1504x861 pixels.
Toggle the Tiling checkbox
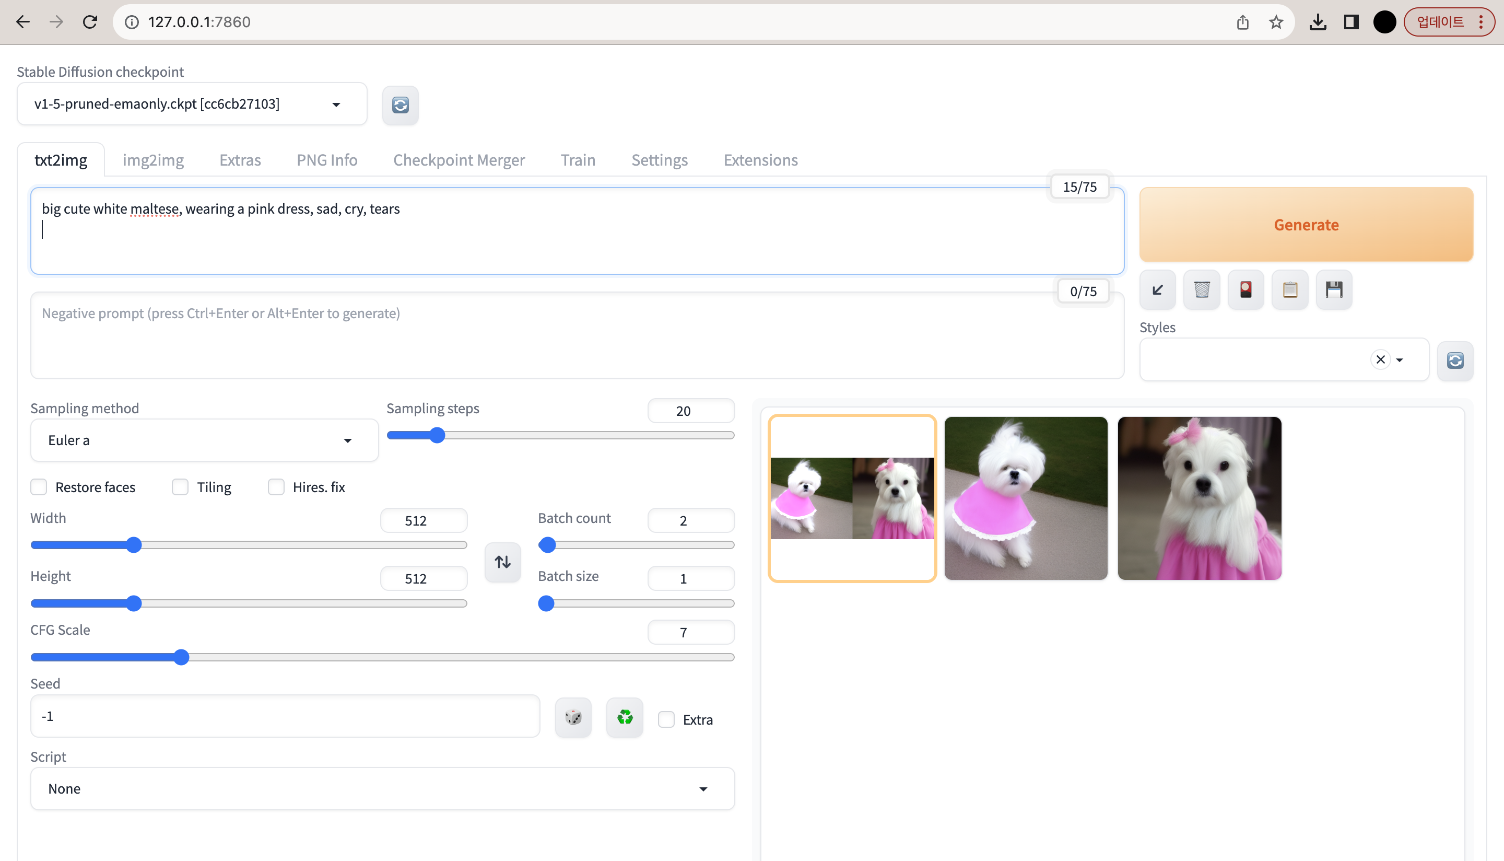tap(180, 487)
